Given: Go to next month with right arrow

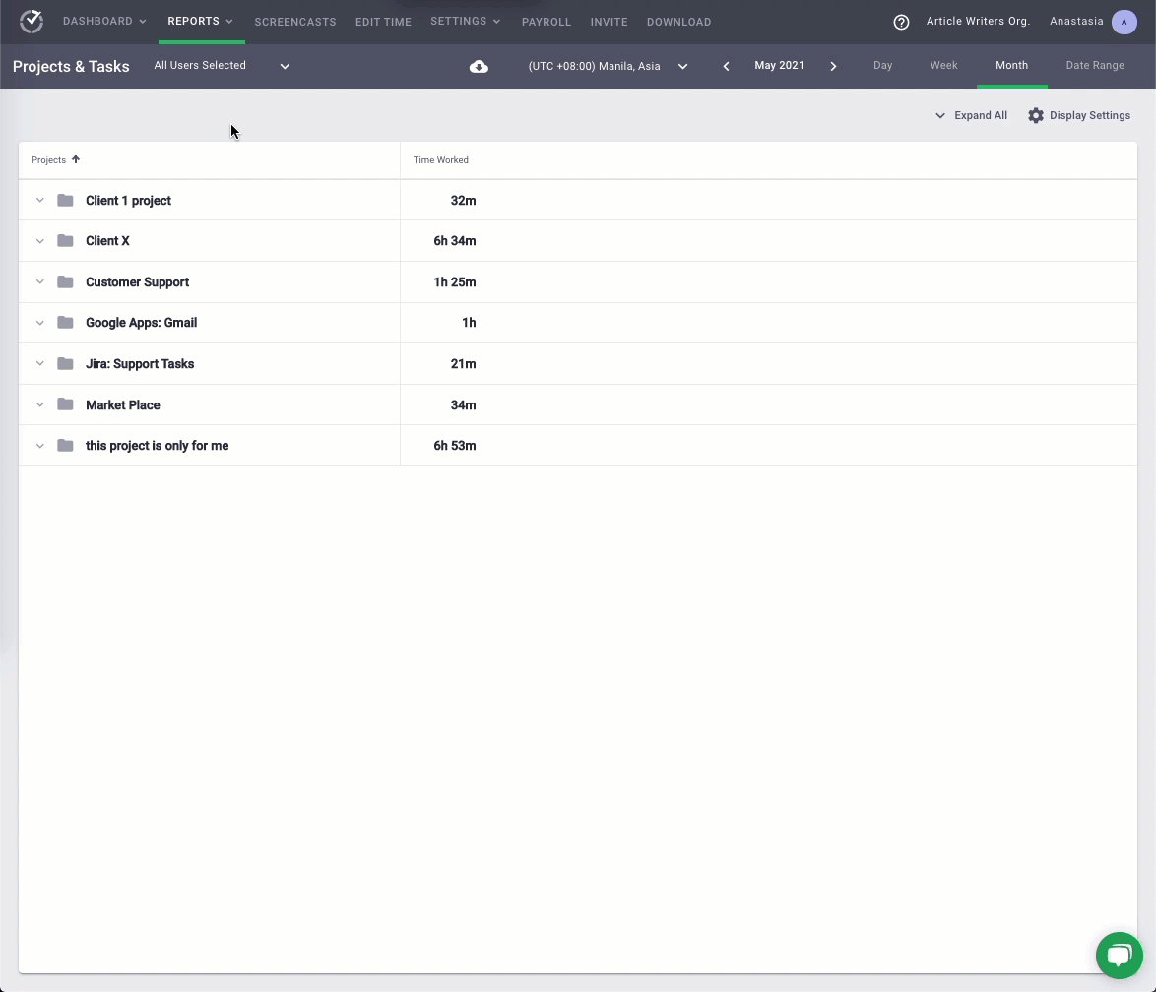Looking at the screenshot, I should point(833,65).
